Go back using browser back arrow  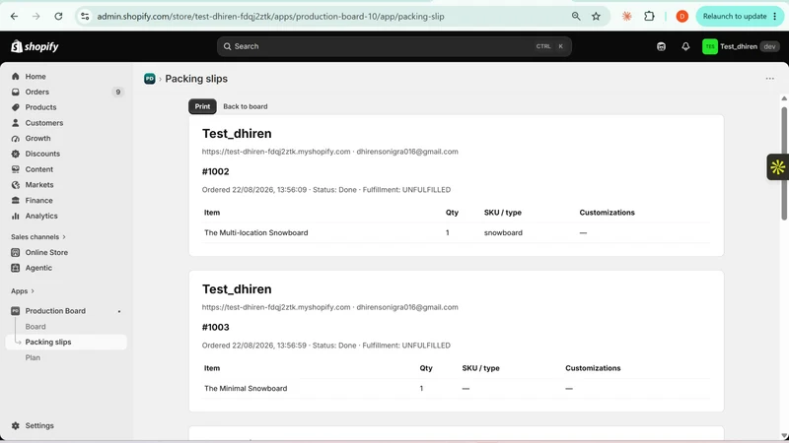(14, 16)
